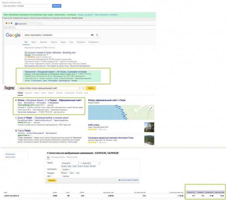Click the keyword input field above Просмотр
Screen dimensions: 226x200
click(x=27, y=6)
